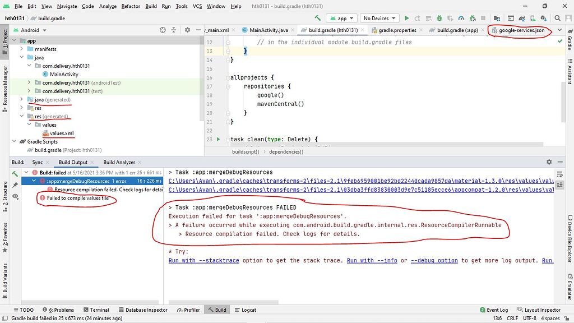This screenshot has width=574, height=323.
Task: Open Search Everywhere magnifier icon
Action: [x=557, y=18]
